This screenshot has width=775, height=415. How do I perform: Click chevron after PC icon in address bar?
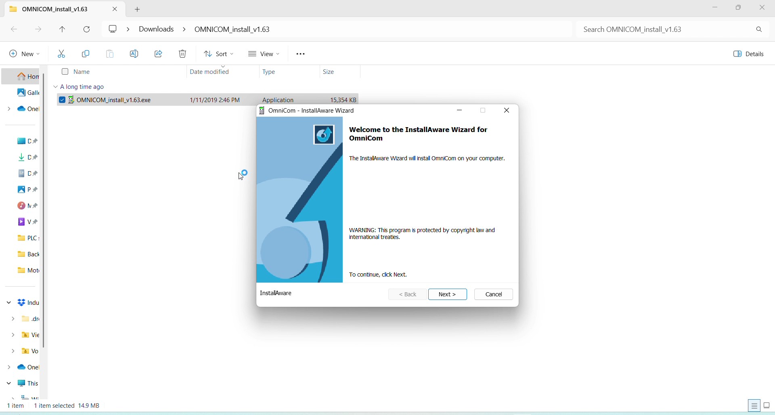(x=128, y=29)
